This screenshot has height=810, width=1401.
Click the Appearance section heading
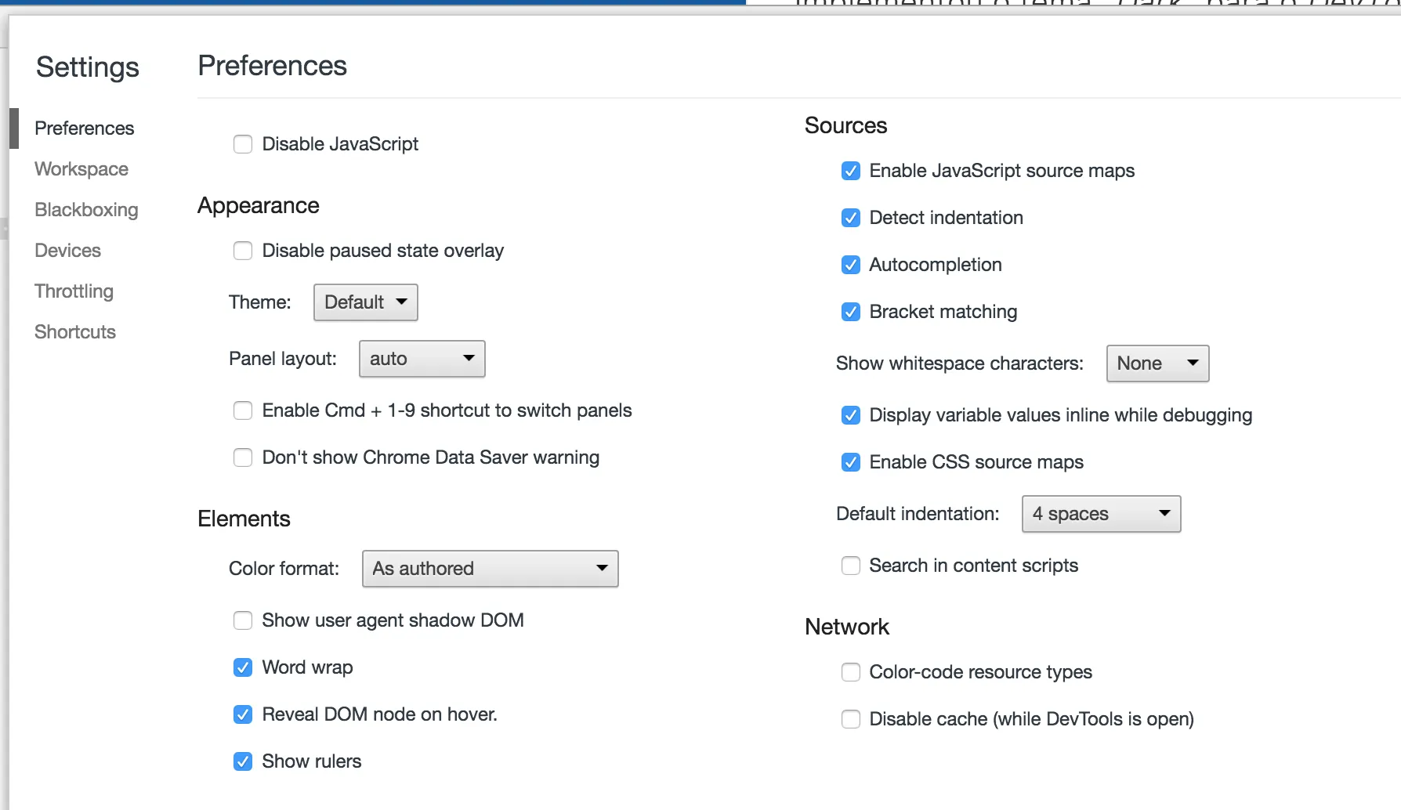(x=259, y=205)
